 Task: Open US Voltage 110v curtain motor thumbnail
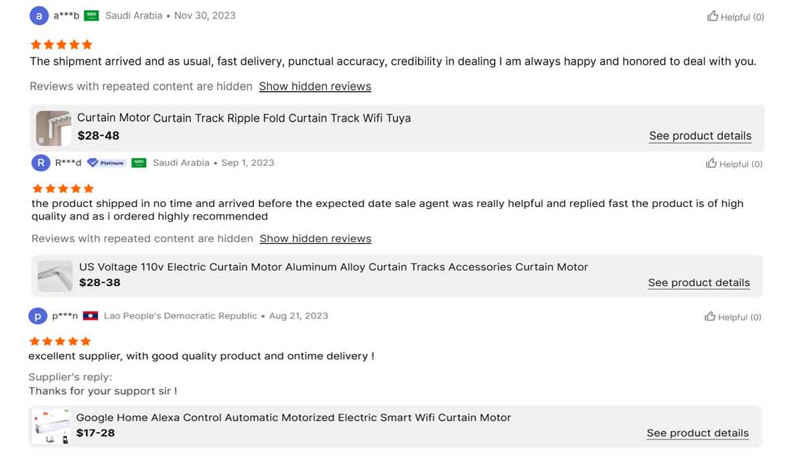[55, 275]
